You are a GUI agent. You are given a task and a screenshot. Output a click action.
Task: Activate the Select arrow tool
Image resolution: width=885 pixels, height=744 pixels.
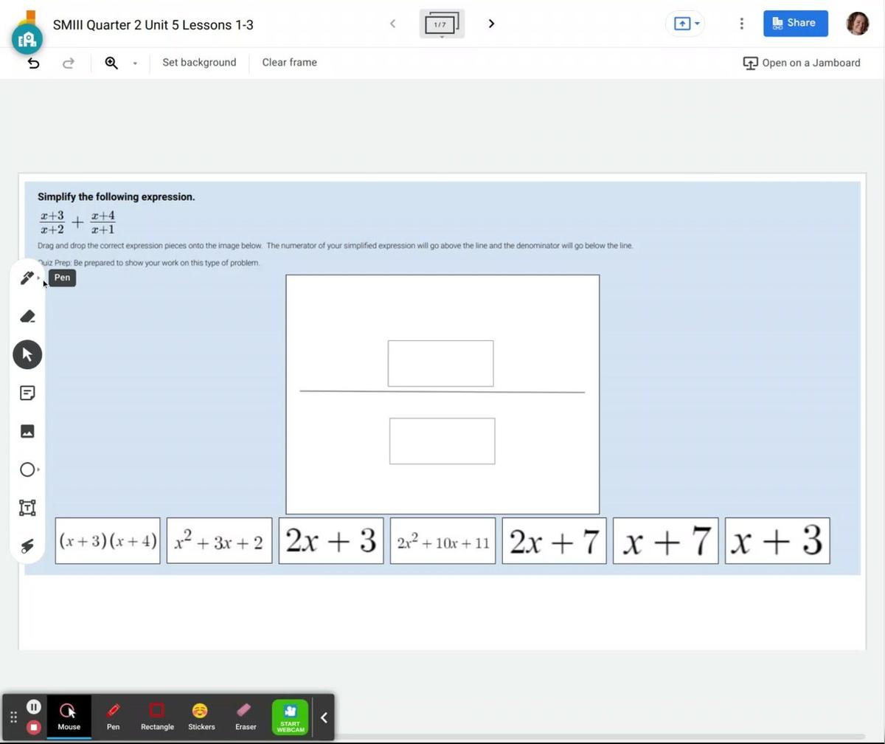[27, 355]
